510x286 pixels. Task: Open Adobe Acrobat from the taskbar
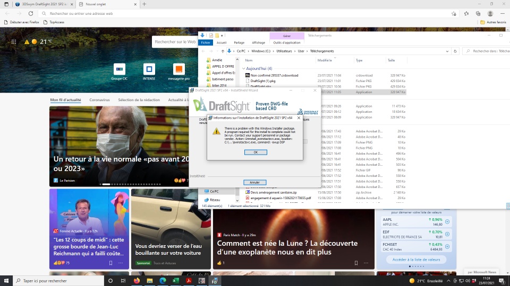(x=189, y=281)
